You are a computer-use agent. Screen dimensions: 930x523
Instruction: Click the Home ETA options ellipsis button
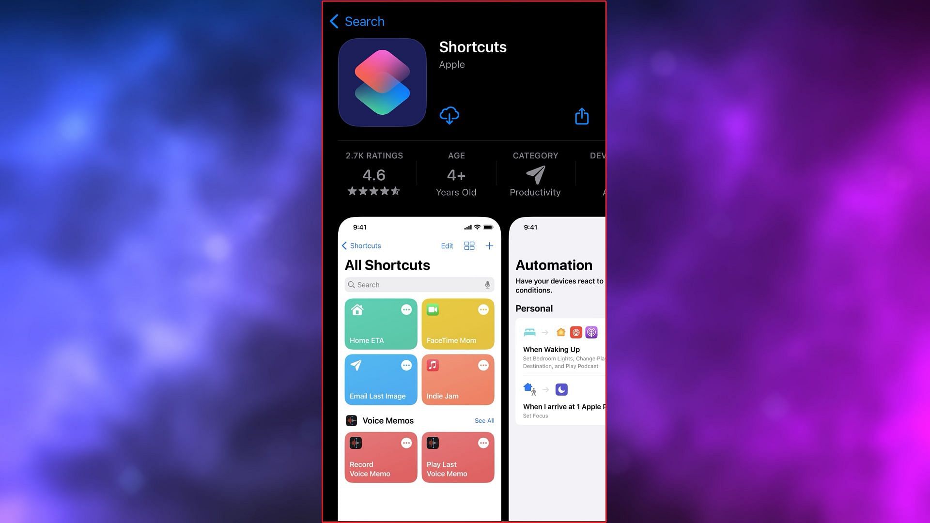[x=407, y=310]
